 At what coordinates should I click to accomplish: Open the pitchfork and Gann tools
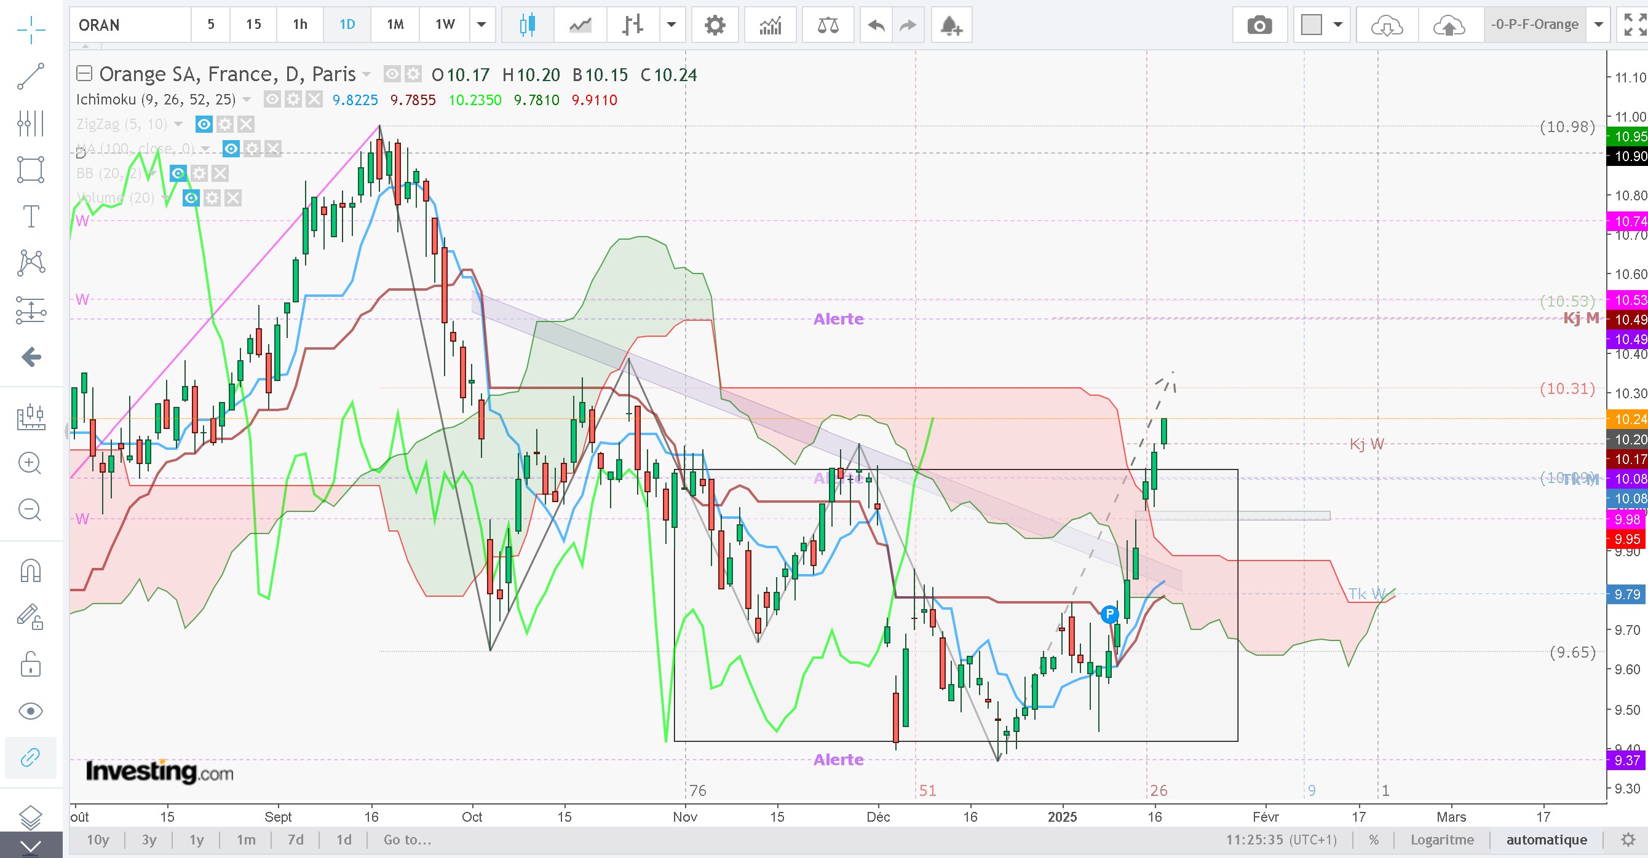pyautogui.click(x=31, y=124)
